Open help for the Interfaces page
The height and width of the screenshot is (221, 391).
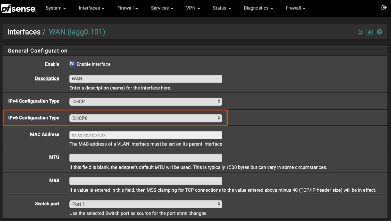379,32
